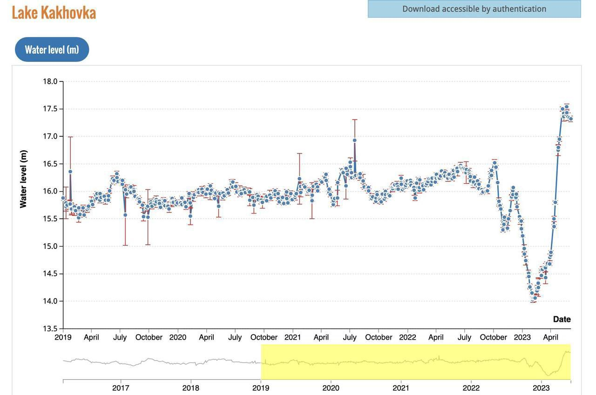Click the early 2019 spike data point at 16.4 m
This screenshot has width=596, height=395.
pyautogui.click(x=70, y=171)
